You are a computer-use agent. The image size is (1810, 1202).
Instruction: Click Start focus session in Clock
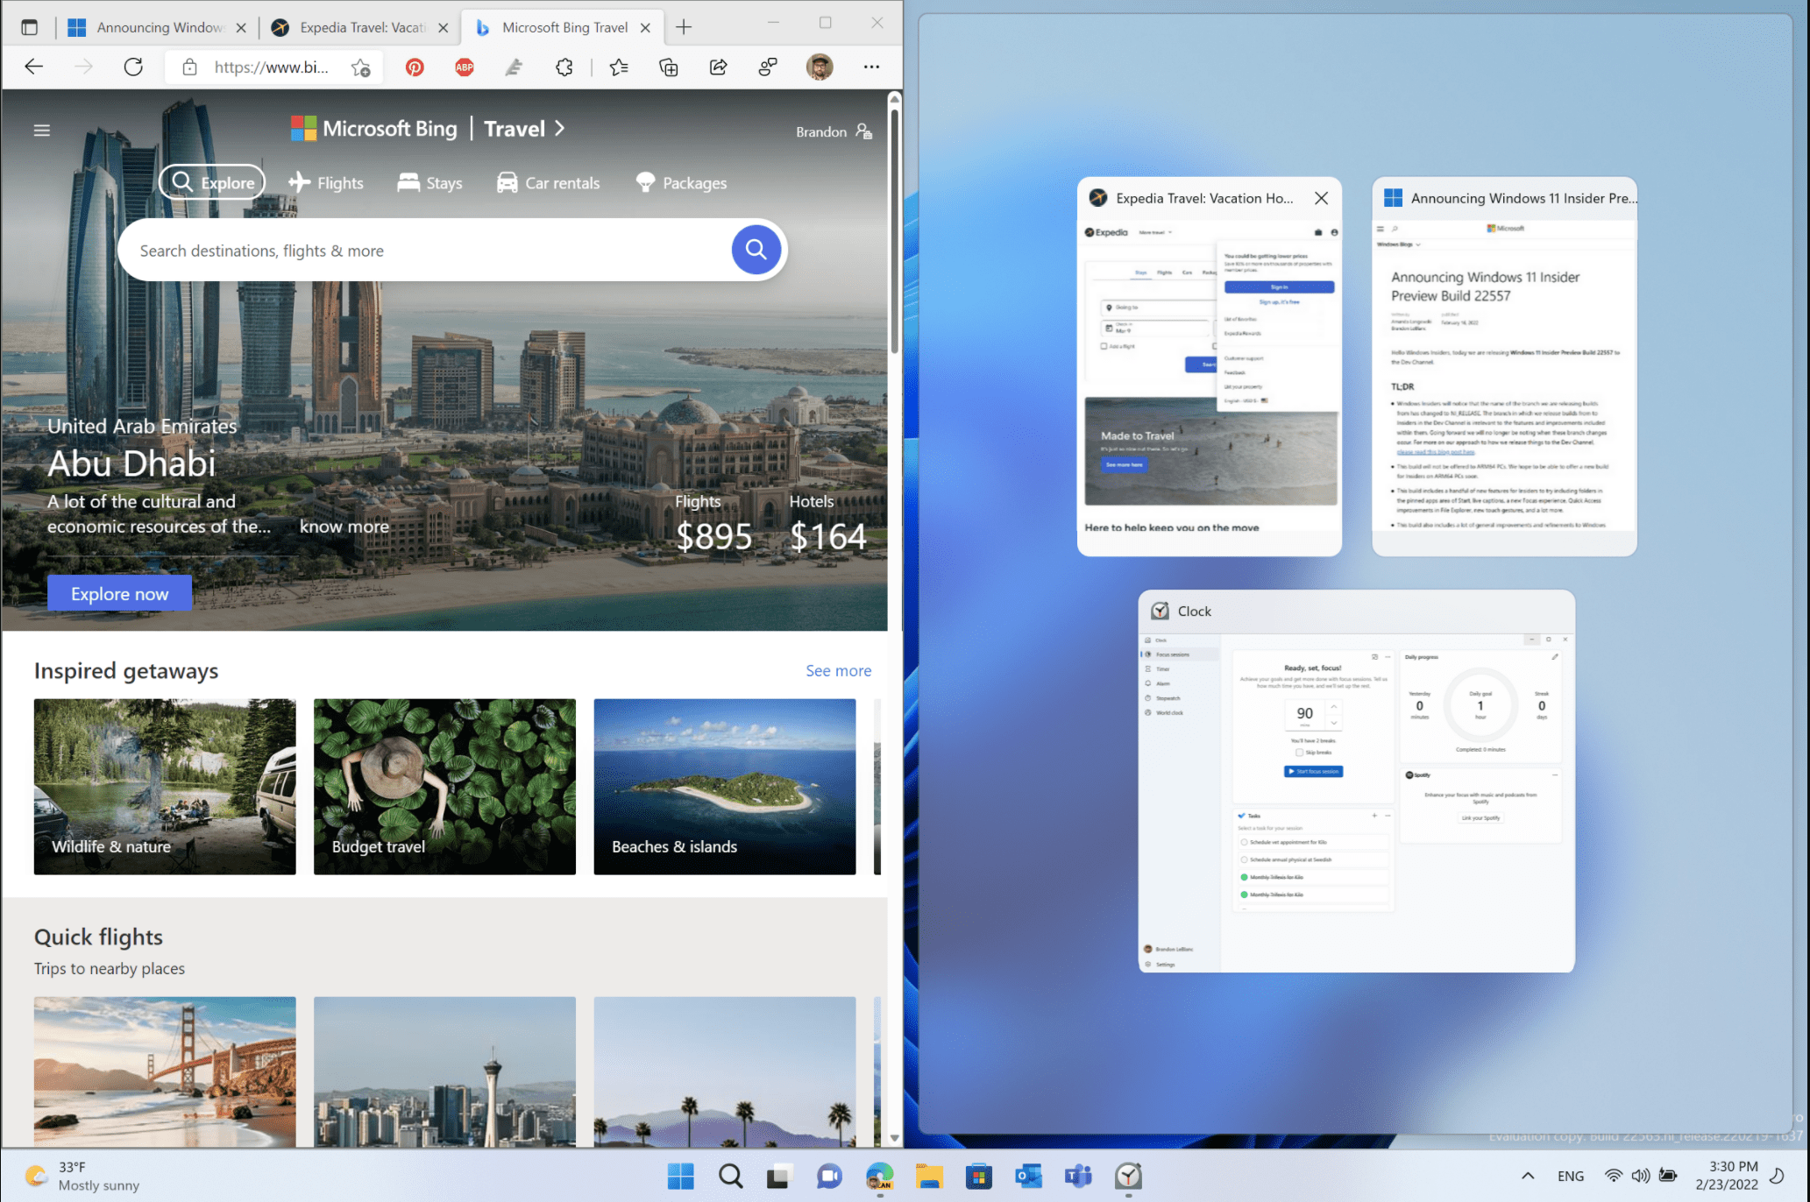pos(1312,771)
